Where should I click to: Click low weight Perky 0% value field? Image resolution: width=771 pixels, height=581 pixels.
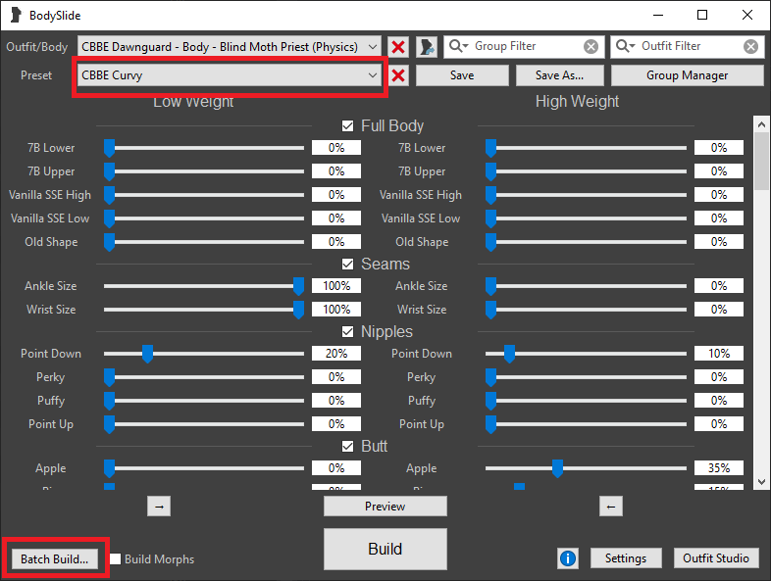(x=336, y=377)
